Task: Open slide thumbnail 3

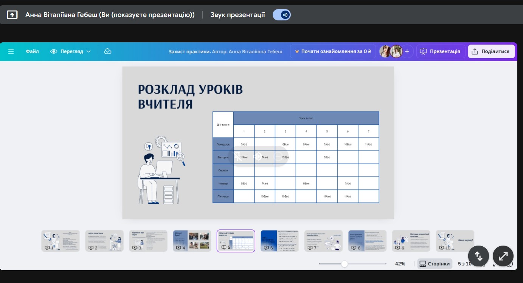Action: coord(148,241)
